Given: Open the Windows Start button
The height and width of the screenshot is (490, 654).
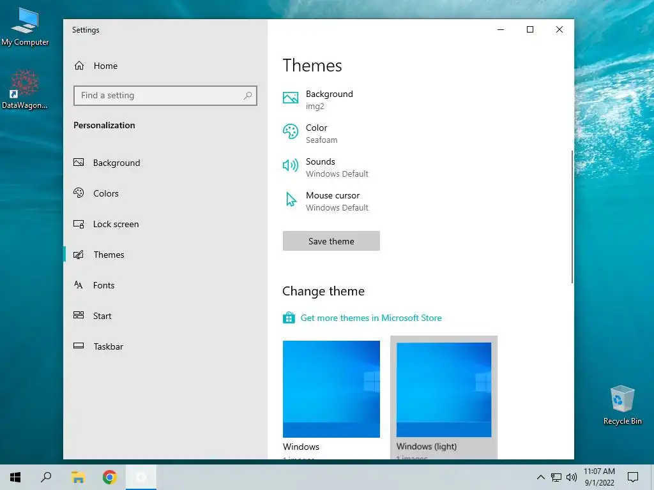Looking at the screenshot, I should (15, 477).
